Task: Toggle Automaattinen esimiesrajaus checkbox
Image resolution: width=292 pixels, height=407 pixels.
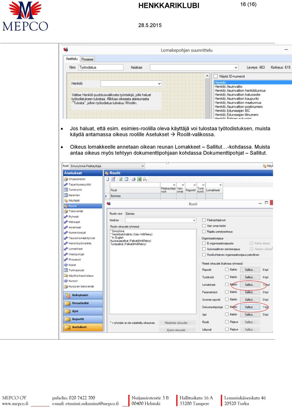Action: tap(204, 249)
